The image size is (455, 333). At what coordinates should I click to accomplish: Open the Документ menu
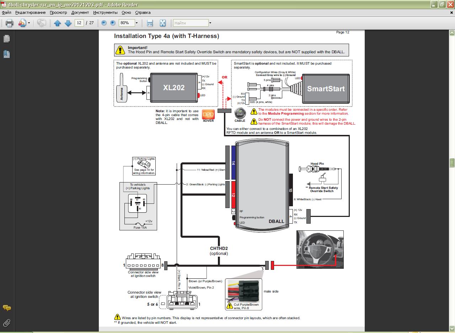[x=80, y=12]
